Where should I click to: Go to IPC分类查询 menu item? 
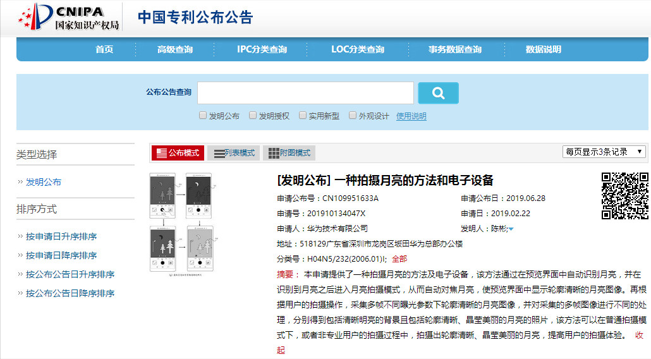262,49
